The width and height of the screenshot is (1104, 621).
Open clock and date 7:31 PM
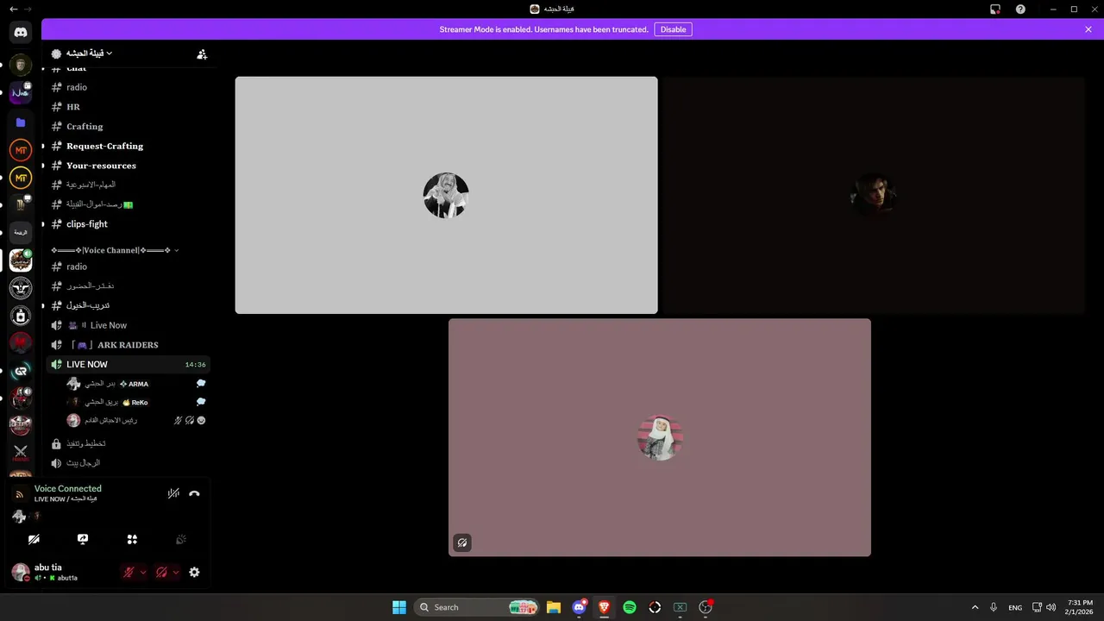click(x=1080, y=607)
